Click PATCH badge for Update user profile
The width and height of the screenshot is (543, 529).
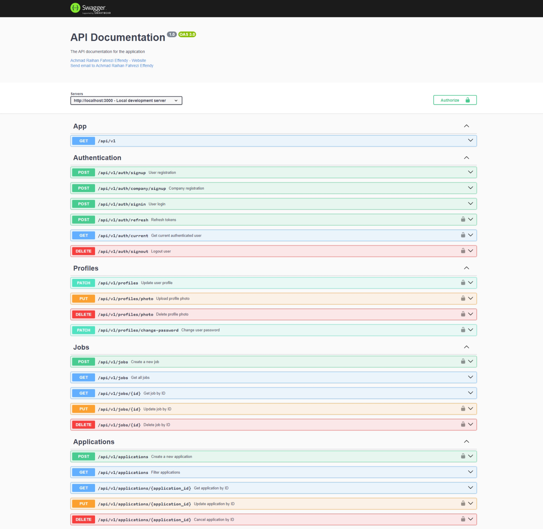84,283
